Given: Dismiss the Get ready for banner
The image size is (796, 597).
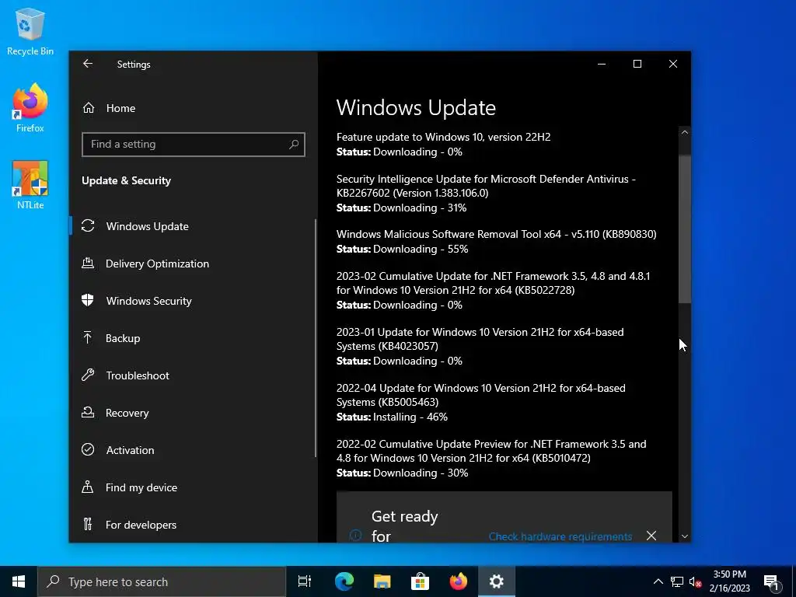Looking at the screenshot, I should [651, 536].
